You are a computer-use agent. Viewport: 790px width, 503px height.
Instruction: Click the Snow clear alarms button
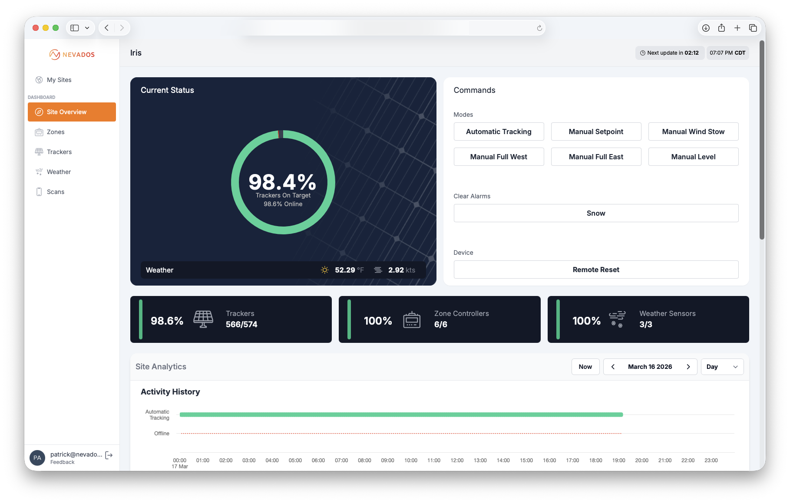pyautogui.click(x=595, y=213)
